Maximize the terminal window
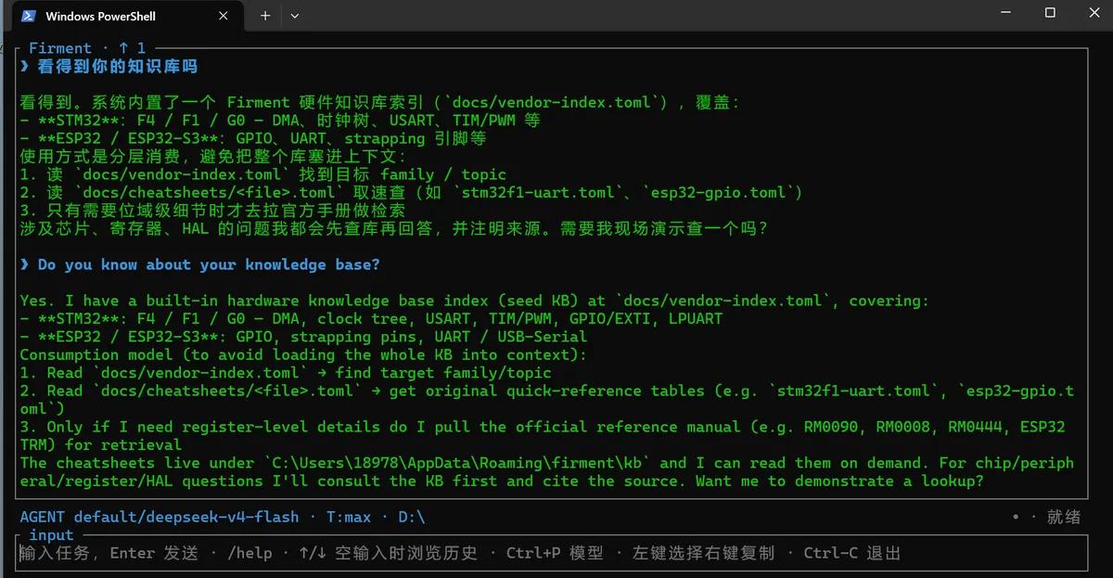The image size is (1113, 578). tap(1050, 13)
